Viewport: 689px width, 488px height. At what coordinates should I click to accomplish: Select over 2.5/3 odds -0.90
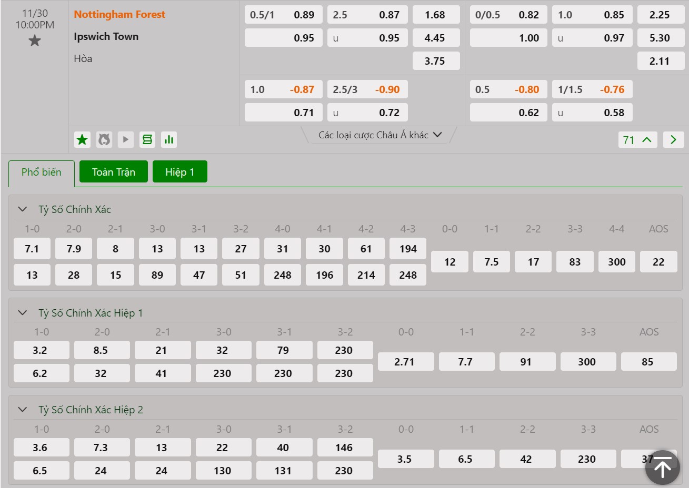click(x=367, y=89)
